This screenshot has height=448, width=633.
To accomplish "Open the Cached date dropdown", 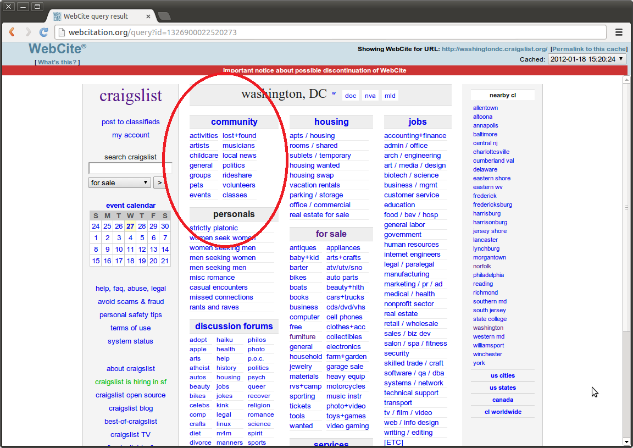I will coord(587,59).
